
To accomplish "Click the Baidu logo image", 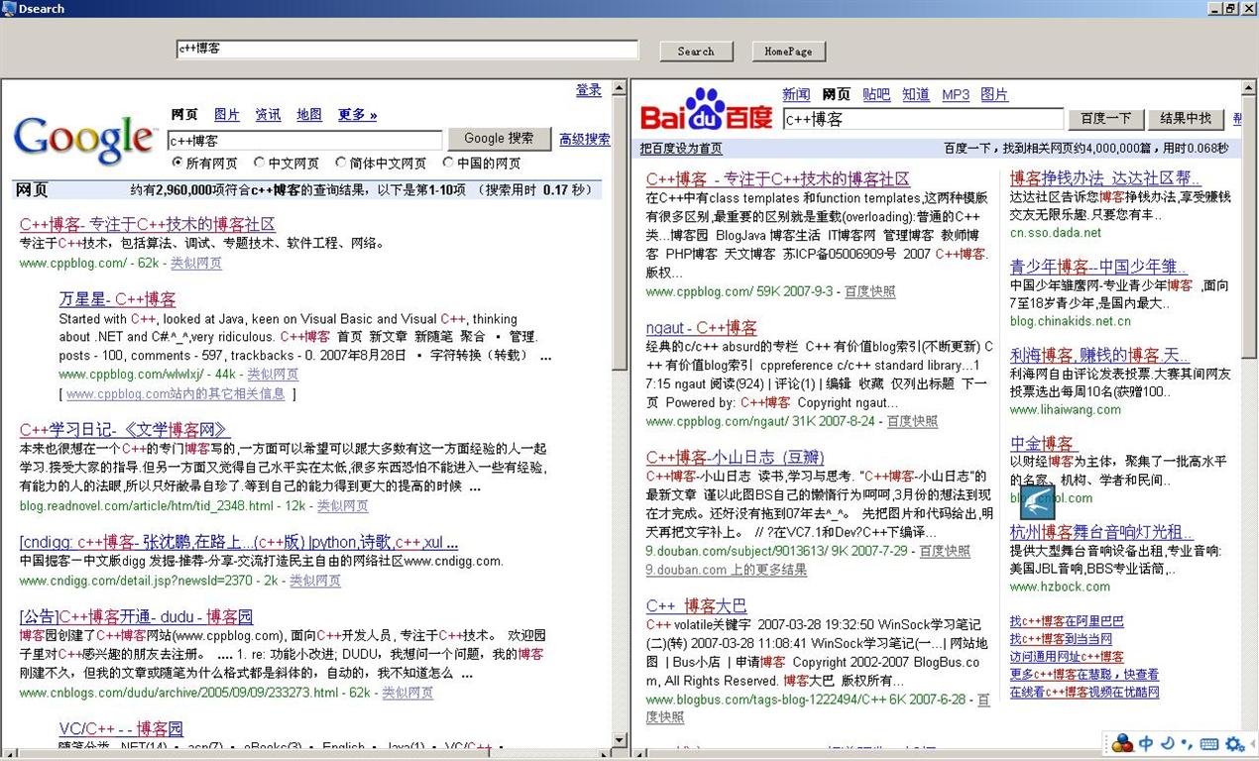I will (706, 110).
